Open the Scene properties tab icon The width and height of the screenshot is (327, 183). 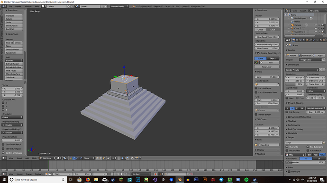pyautogui.click(x=300, y=40)
